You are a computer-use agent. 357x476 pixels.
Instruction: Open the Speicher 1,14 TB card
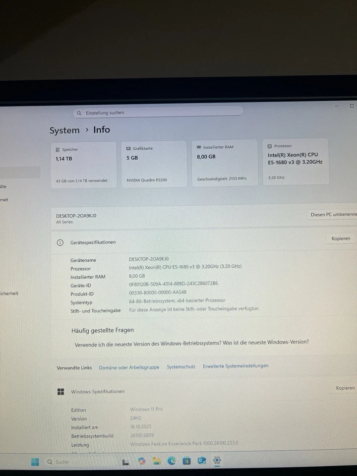[83, 165]
